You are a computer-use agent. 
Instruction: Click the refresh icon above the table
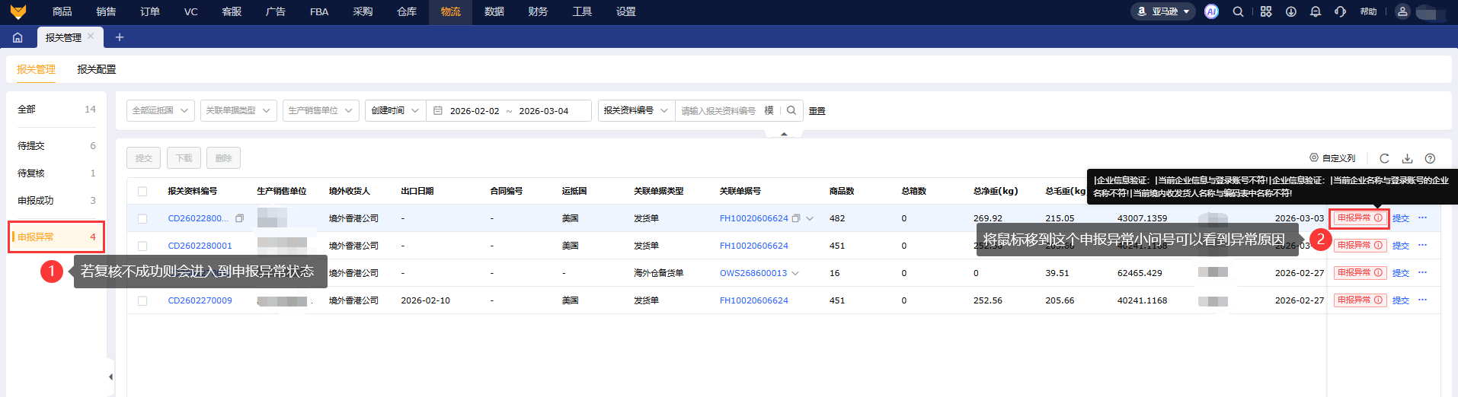[x=1384, y=158]
